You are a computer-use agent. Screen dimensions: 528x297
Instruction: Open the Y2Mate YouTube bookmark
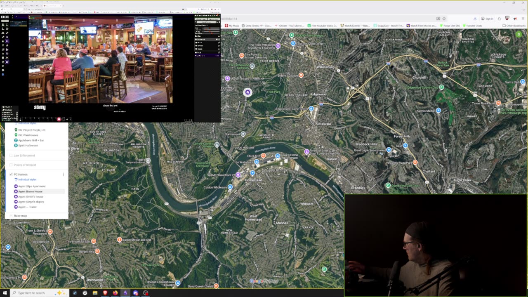click(290, 26)
